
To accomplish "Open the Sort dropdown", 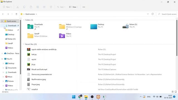I will [x=61, y=7].
